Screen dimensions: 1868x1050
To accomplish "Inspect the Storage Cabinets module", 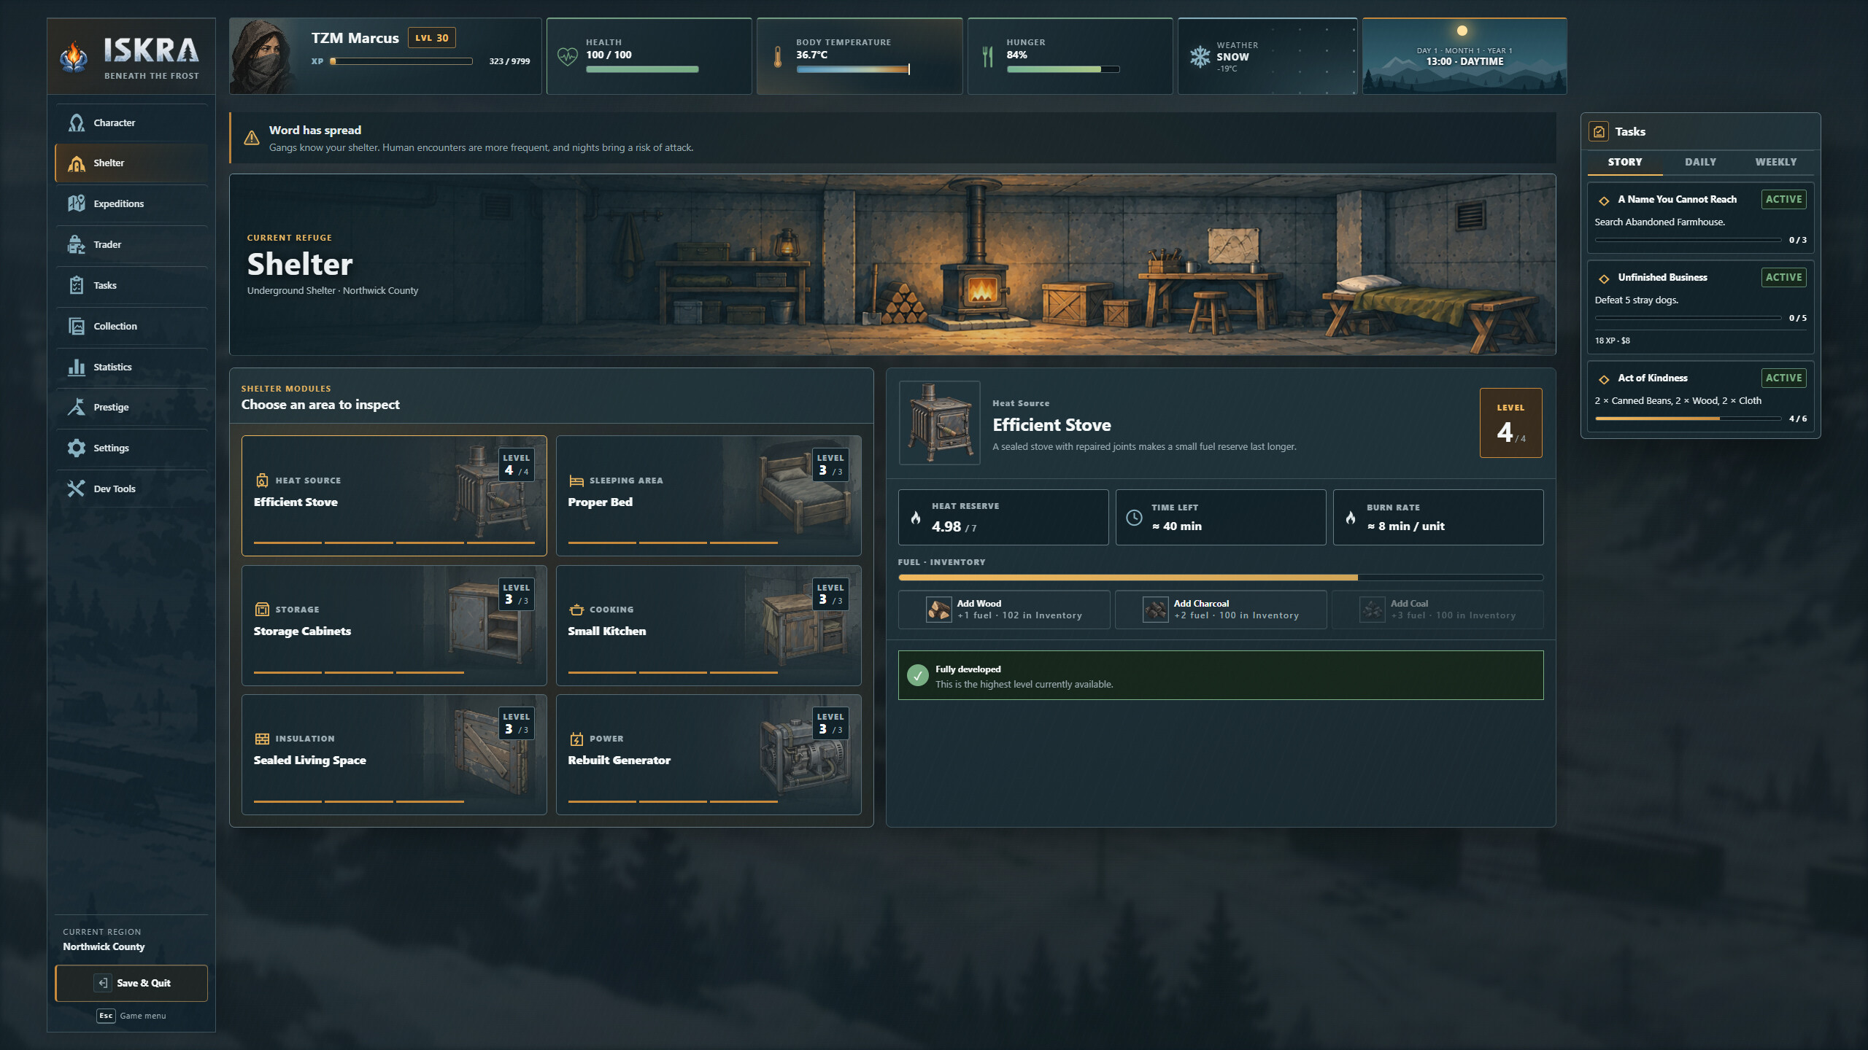I will [394, 625].
